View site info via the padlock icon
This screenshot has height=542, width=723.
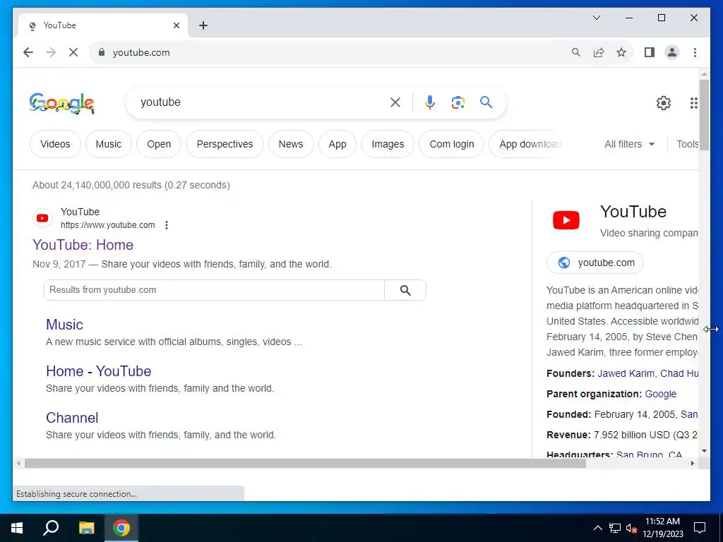102,52
